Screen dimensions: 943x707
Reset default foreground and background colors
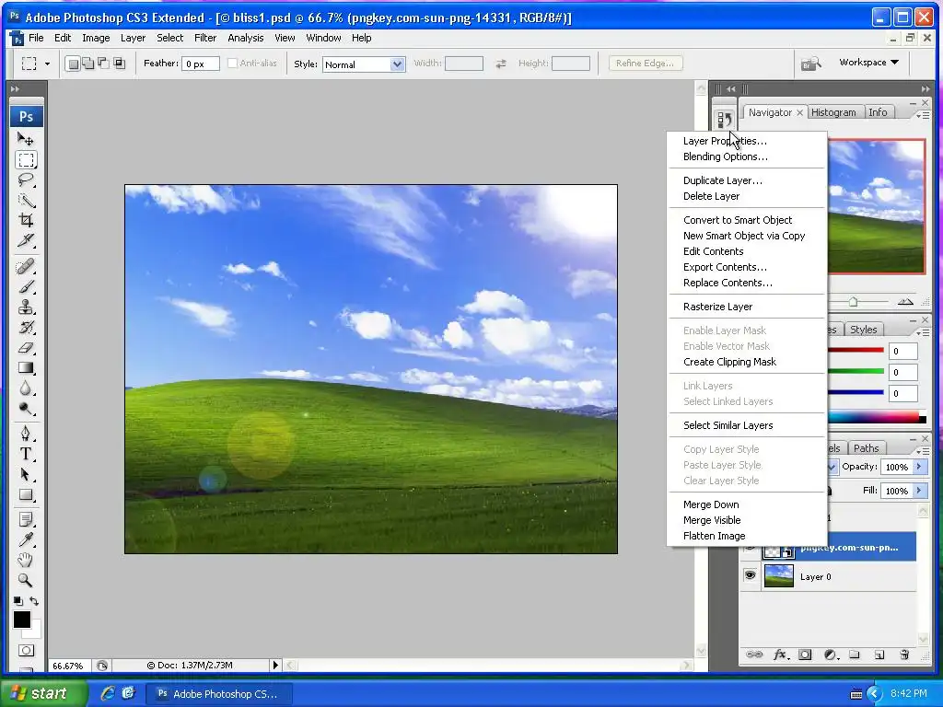[18, 600]
